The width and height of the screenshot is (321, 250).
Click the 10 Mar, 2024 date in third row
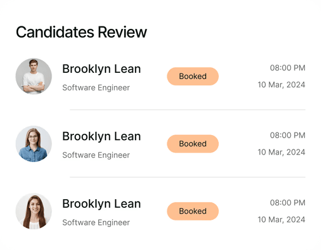tap(282, 220)
